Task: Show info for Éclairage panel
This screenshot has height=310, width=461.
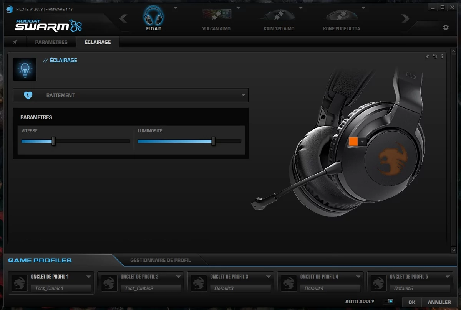Action: 442,56
